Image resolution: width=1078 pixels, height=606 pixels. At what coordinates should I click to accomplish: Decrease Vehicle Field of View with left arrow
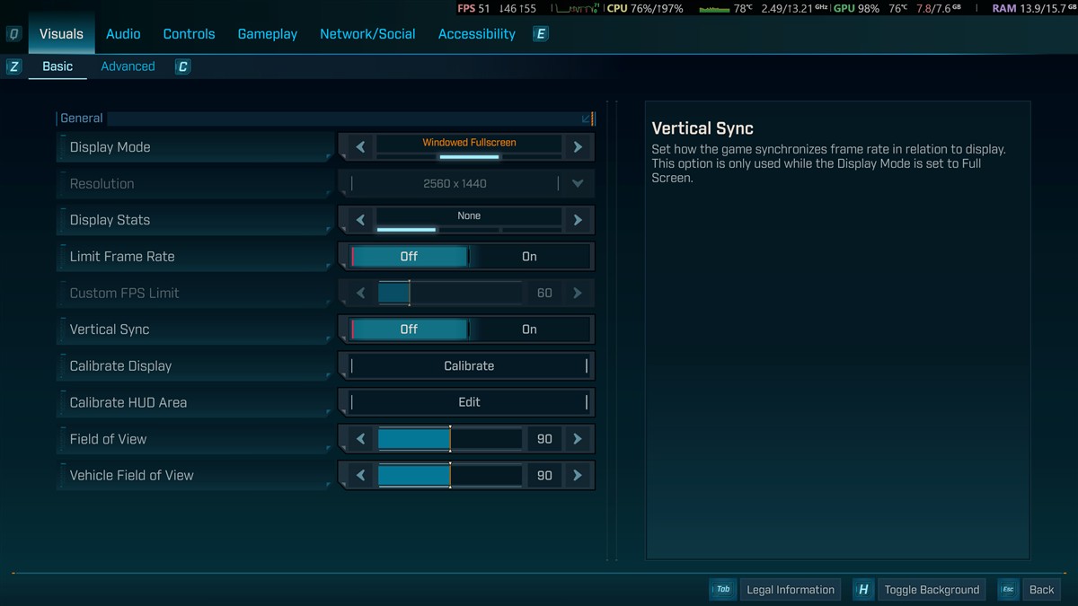tap(360, 476)
